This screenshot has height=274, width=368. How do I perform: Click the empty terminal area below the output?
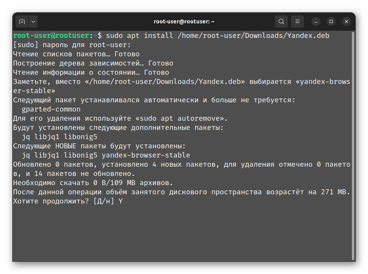pos(180,234)
